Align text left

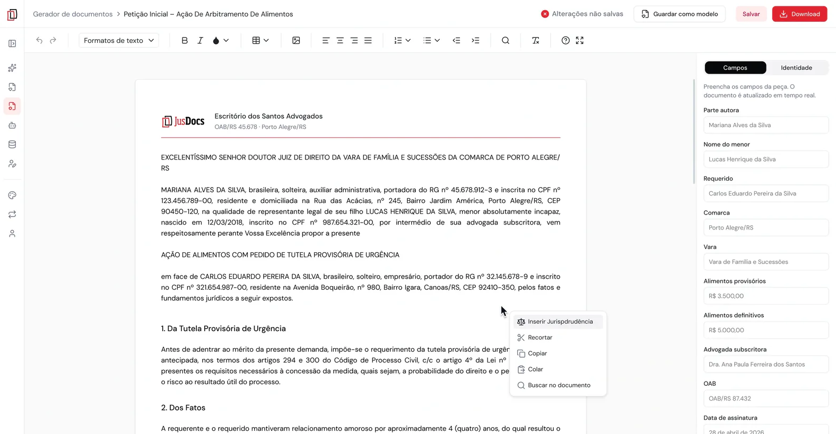326,40
